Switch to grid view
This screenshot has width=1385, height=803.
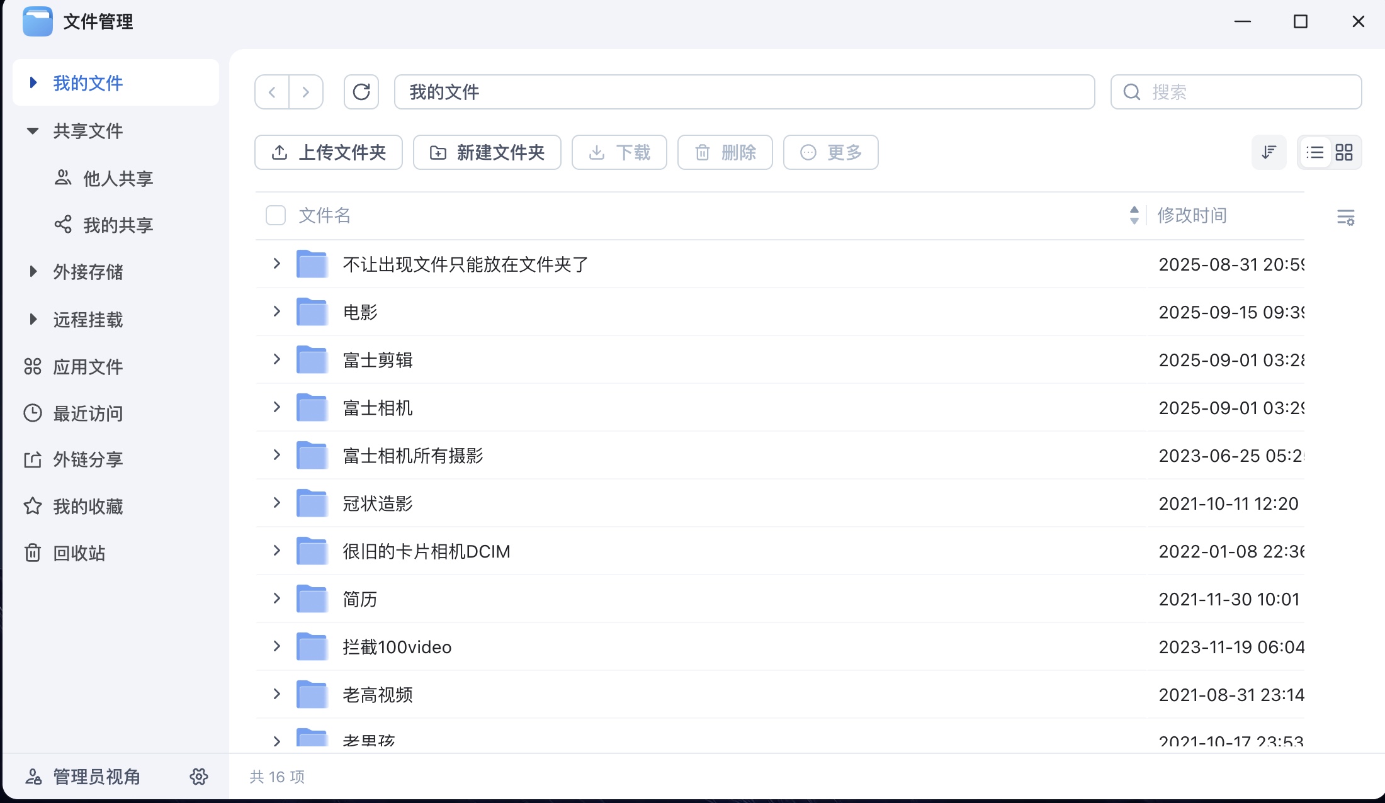click(1344, 152)
